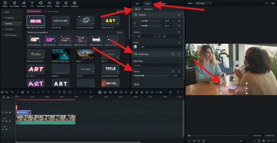Image resolution: width=277 pixels, height=143 pixels.
Task: Expand the Title Effects category
Action: [12, 29]
